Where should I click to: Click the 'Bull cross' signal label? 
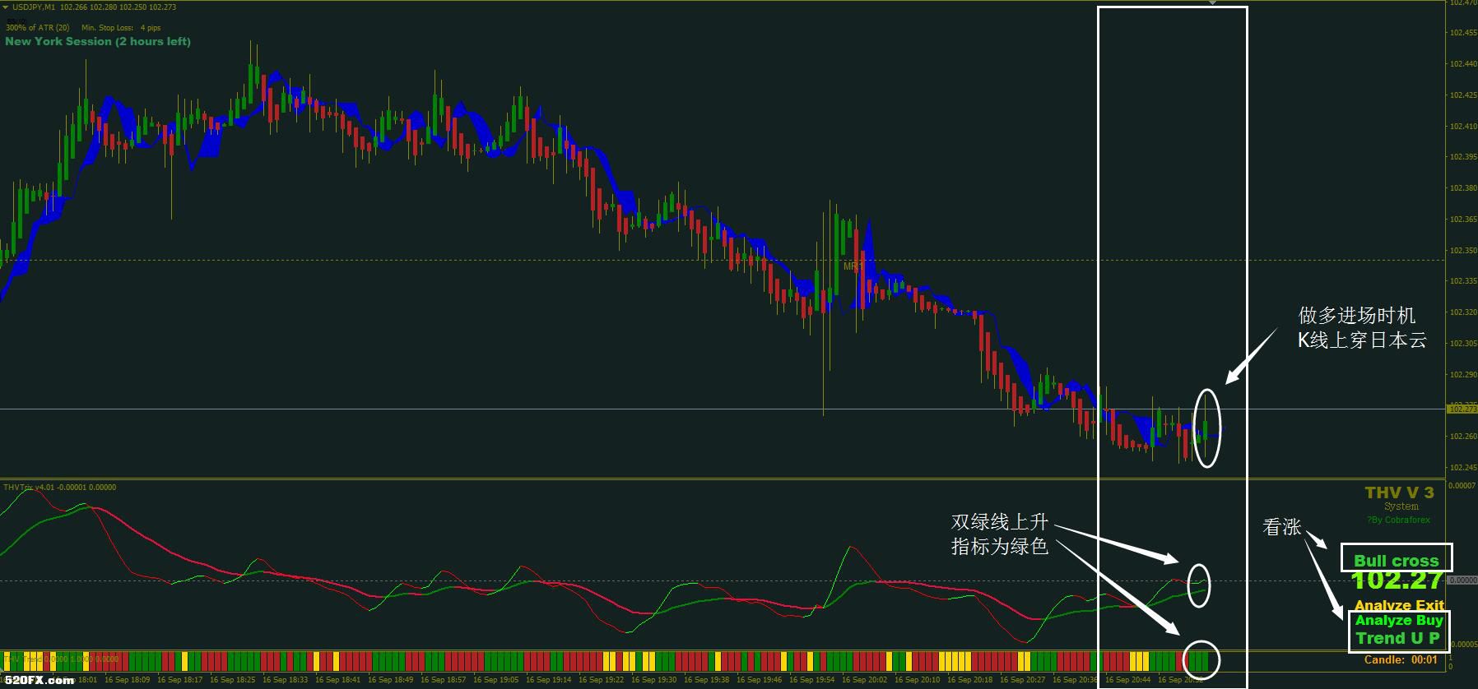1397,560
